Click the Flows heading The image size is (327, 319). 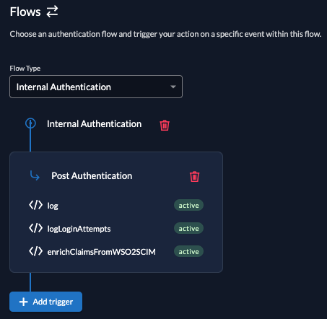click(25, 12)
